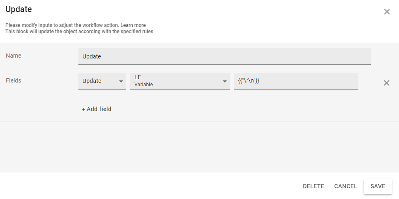Click the Name row label
The image size is (399, 199).
[x=13, y=56]
